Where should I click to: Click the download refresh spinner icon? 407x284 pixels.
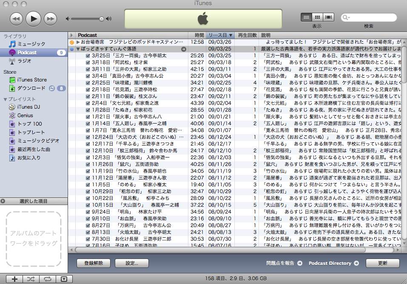[x=52, y=88]
